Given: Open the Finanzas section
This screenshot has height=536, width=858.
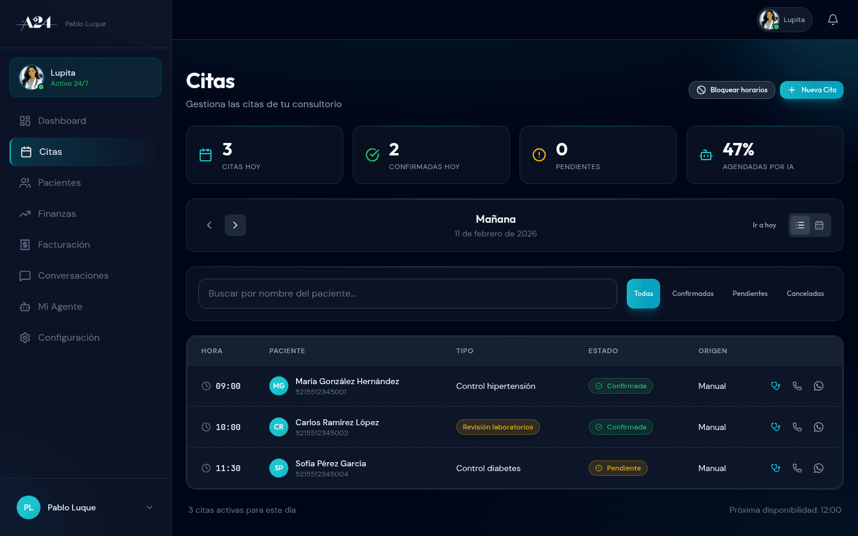Looking at the screenshot, I should 57,213.
